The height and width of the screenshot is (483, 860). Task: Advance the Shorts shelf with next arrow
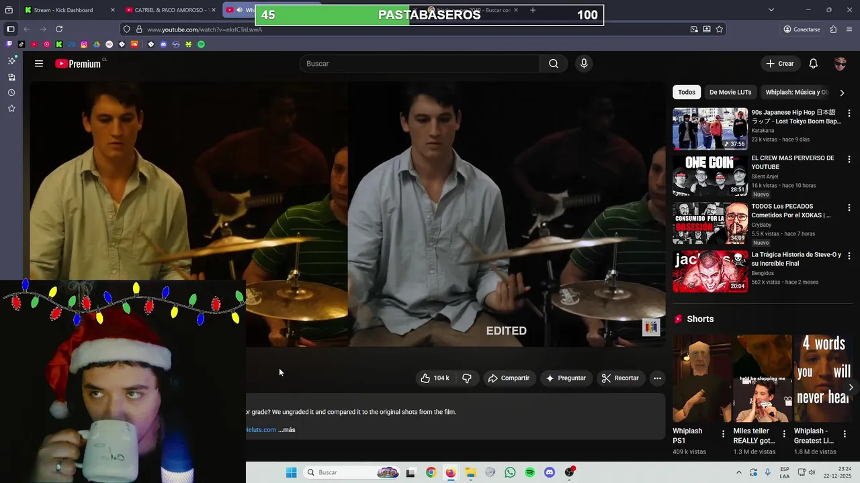851,387
